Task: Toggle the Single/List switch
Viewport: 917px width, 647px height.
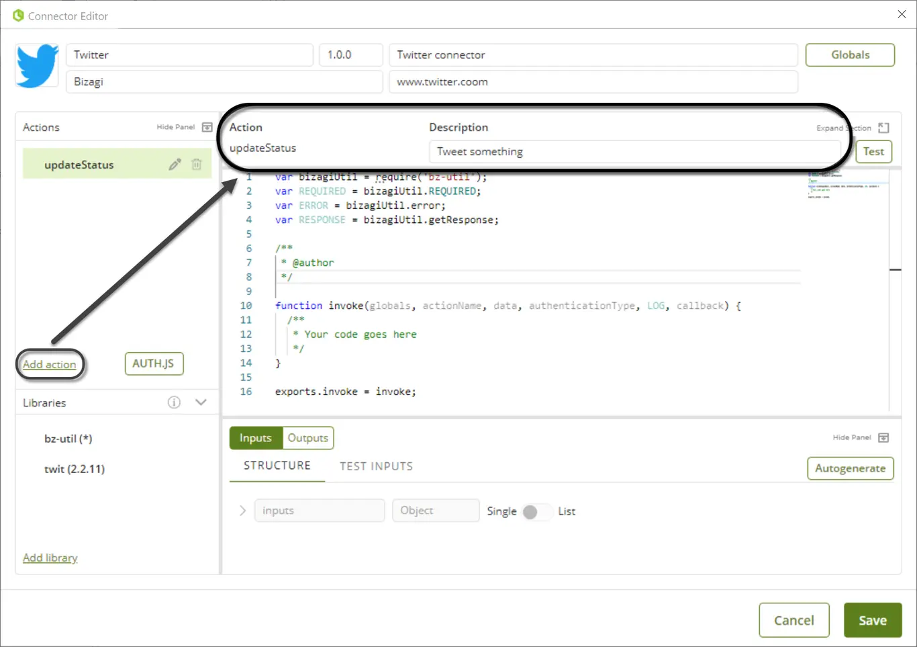Action: click(536, 512)
